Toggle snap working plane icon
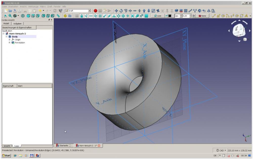Image resolution: width=253 pixels, height=159 pixels. pyautogui.click(x=146, y=16)
